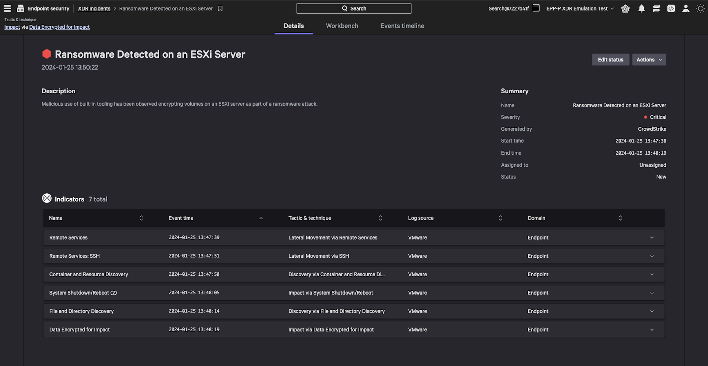This screenshot has width=708, height=366.
Task: Select timestamp 2024-01-25 13:47:51
Action: (194, 256)
